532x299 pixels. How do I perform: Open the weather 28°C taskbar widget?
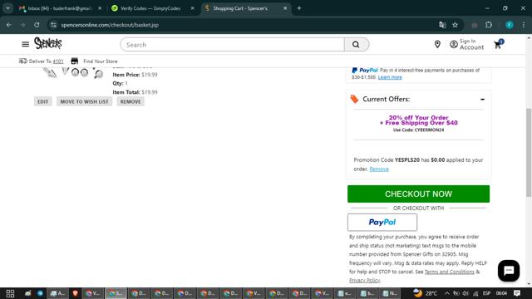click(425, 293)
